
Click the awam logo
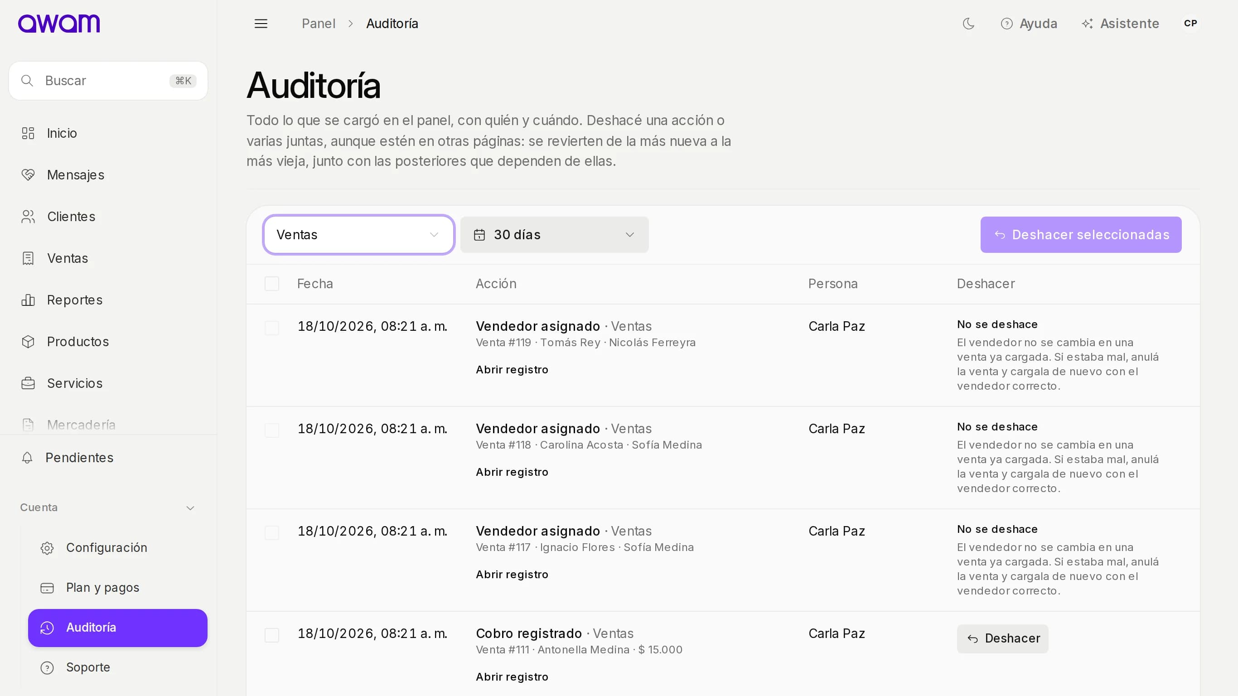(x=58, y=24)
